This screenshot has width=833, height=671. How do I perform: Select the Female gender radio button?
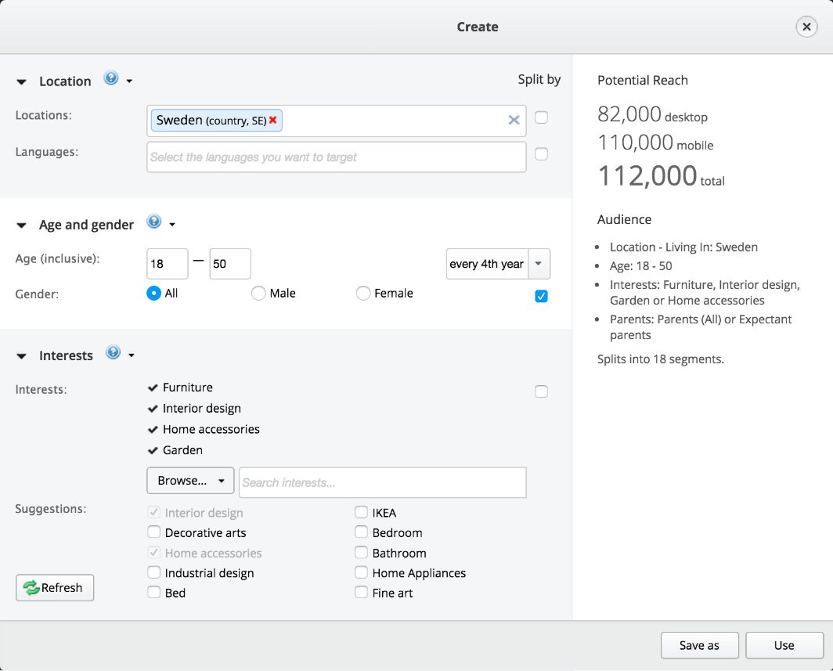click(362, 294)
